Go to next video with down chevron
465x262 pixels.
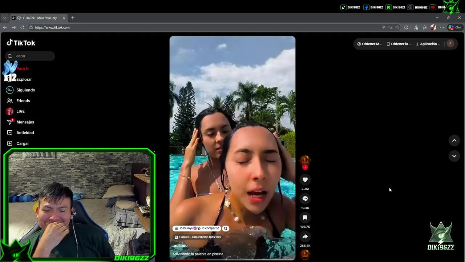tap(454, 156)
